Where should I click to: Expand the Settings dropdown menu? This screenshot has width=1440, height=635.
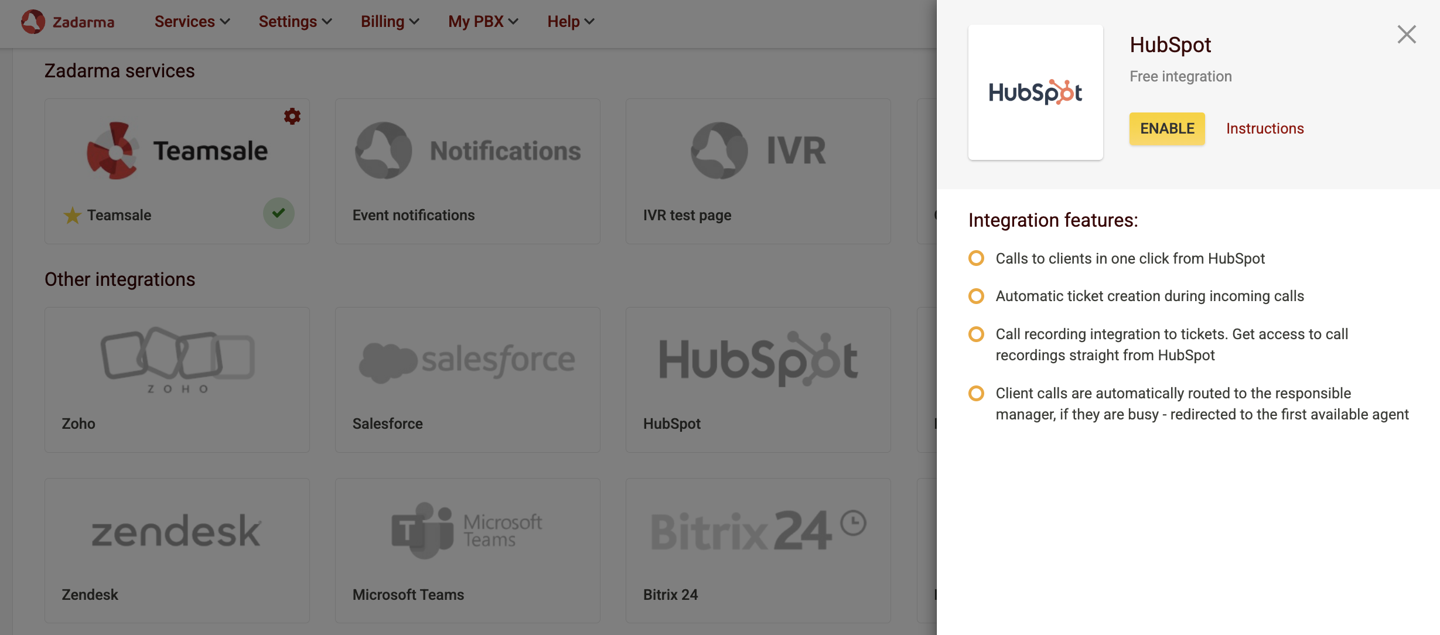pyautogui.click(x=295, y=22)
